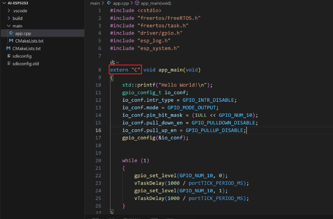Open the code-lens icon above line 8

point(112,63)
